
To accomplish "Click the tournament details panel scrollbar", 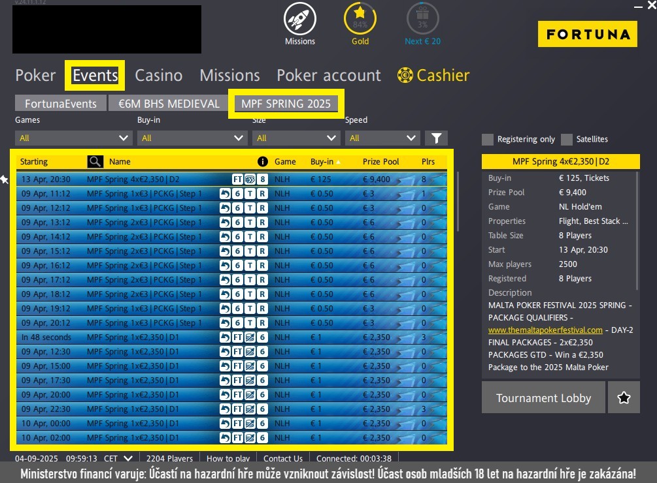I will [637, 230].
